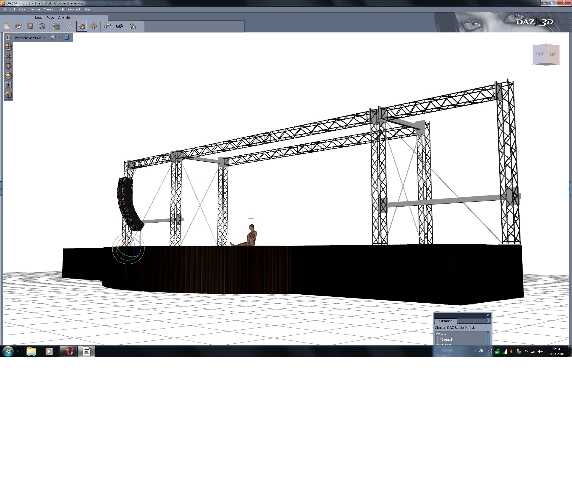Switch to the Pose tab
Image resolution: width=572 pixels, height=497 pixels.
(50, 18)
